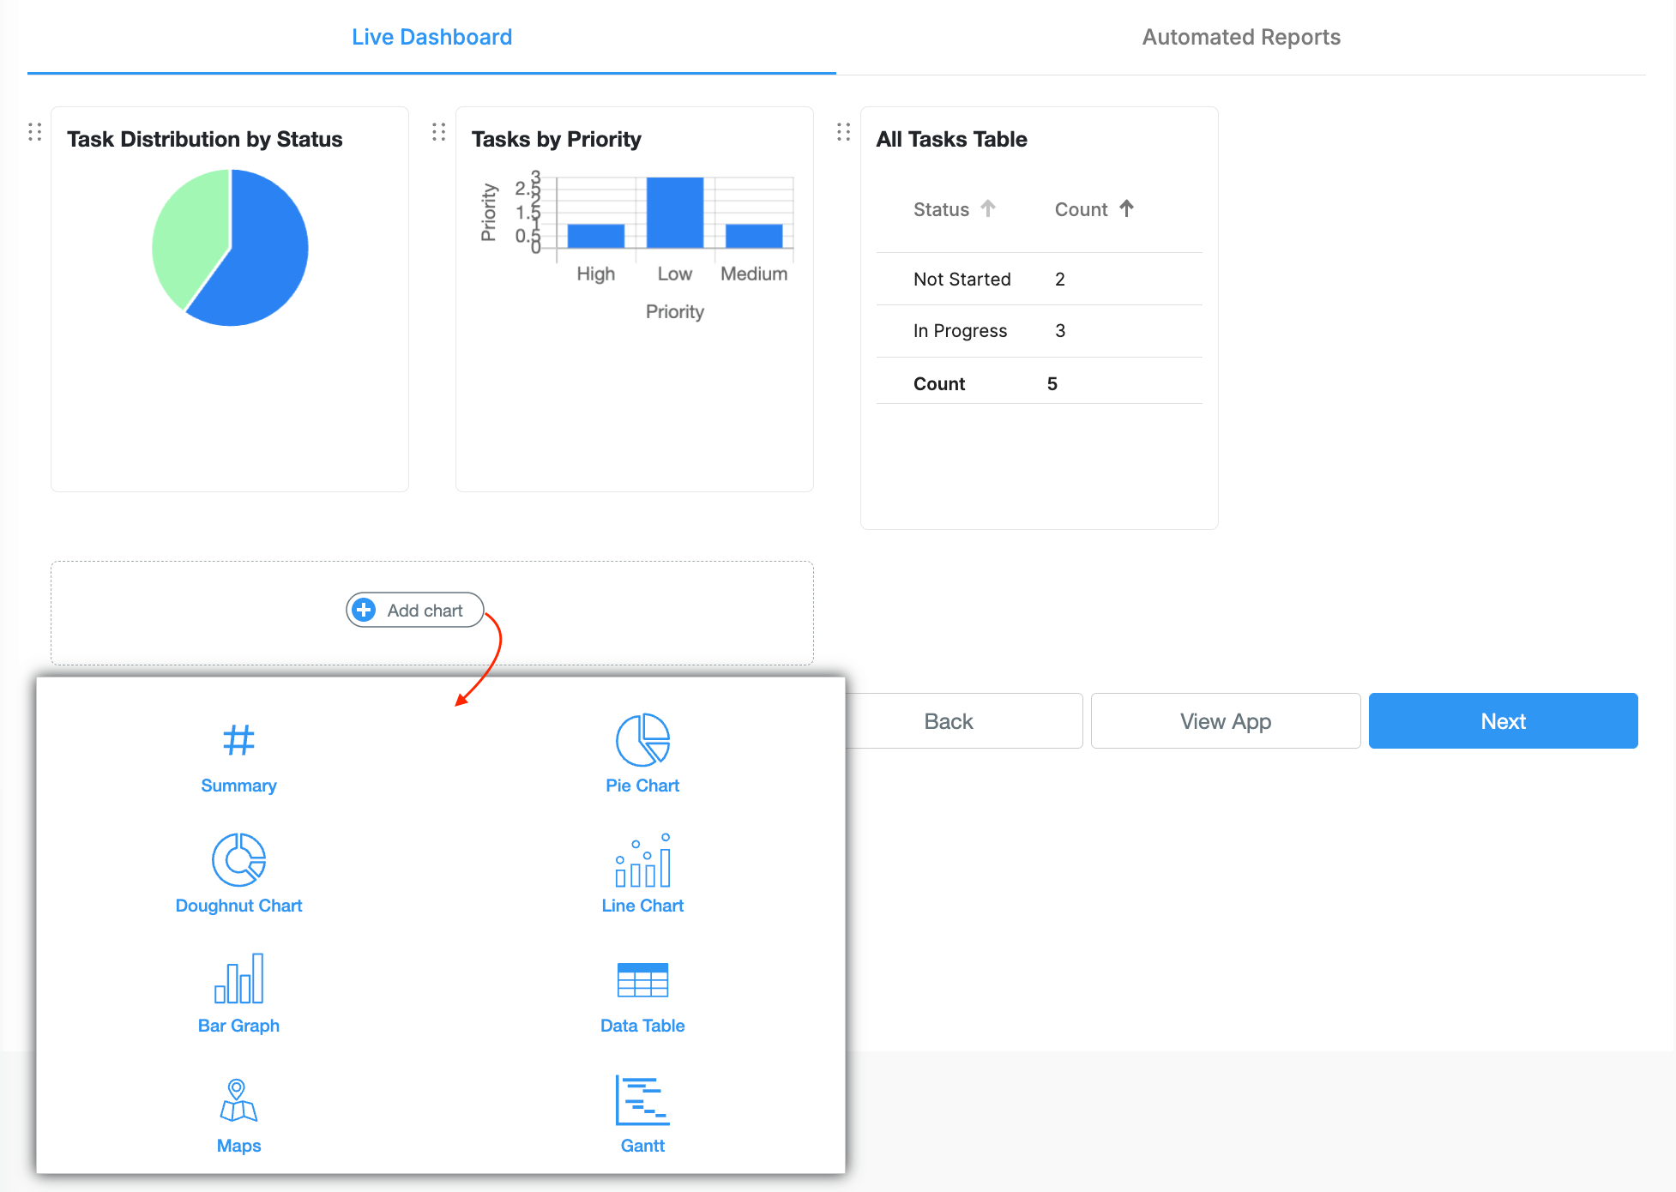Toggle sort order on the Status column
This screenshot has height=1192, width=1676.
[x=988, y=208]
